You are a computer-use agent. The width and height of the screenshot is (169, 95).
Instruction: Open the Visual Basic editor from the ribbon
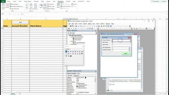coord(3,6)
